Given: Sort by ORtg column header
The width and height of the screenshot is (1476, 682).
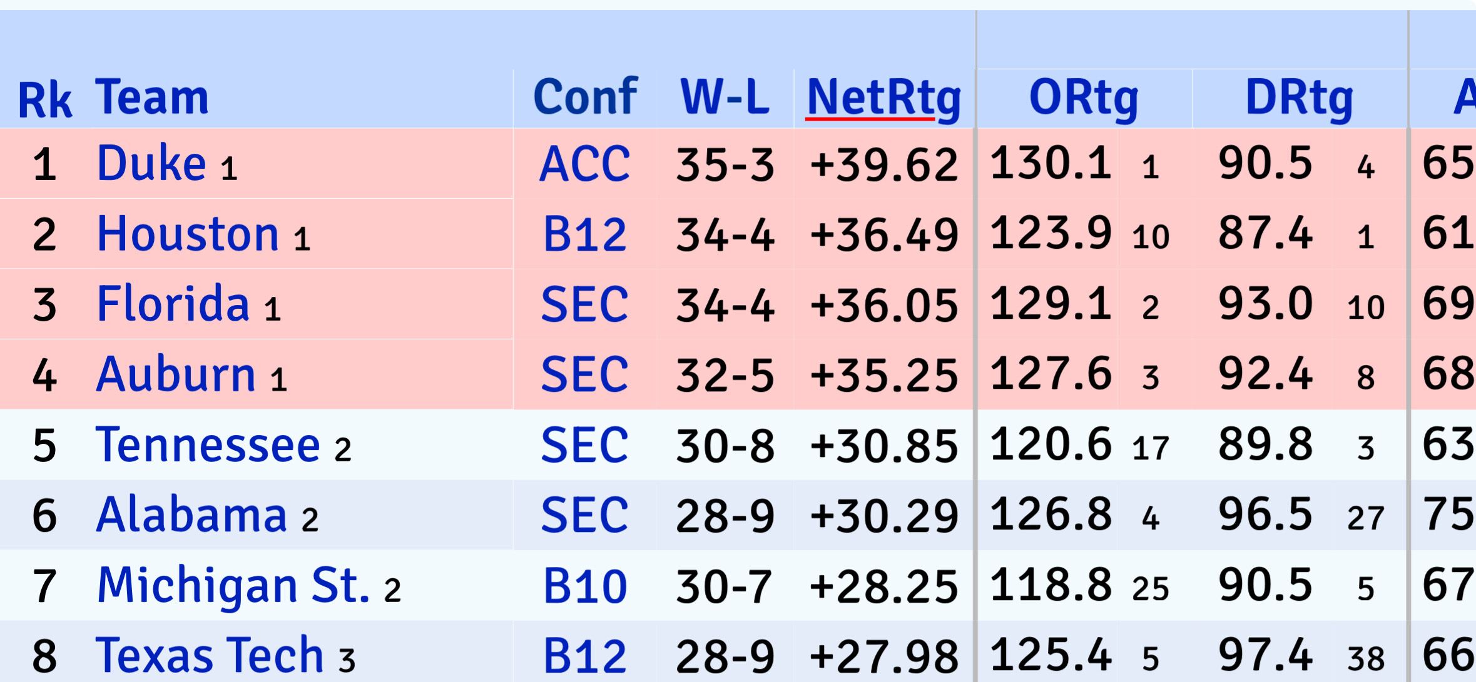Looking at the screenshot, I should pos(1084,98).
